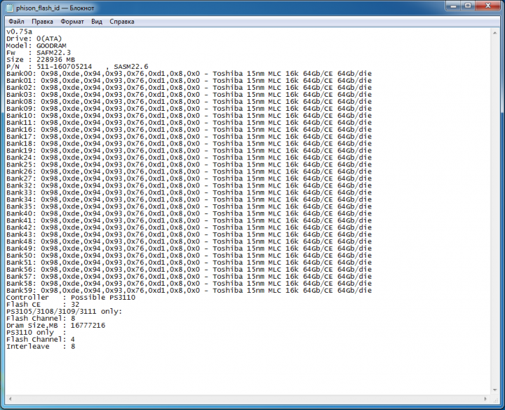
Task: Click the Notepad icon in the title bar
Action: tap(10, 8)
